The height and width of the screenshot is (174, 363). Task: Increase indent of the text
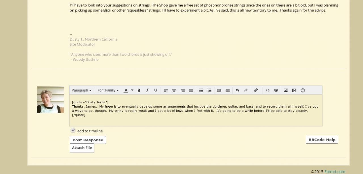tap(227, 90)
